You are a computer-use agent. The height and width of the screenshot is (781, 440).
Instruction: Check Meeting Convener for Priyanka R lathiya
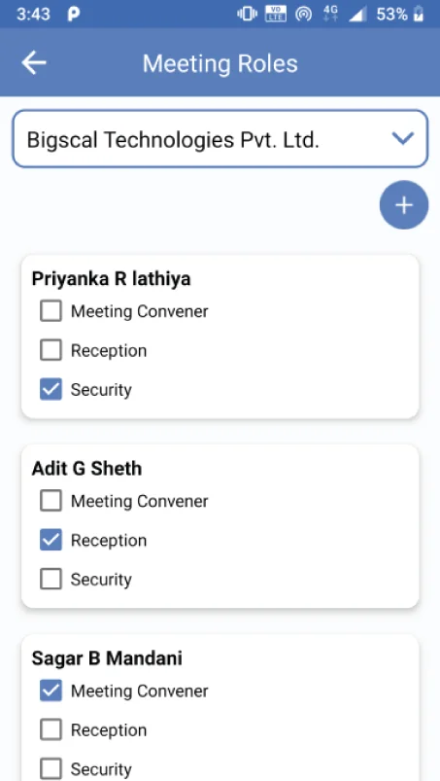pos(51,311)
